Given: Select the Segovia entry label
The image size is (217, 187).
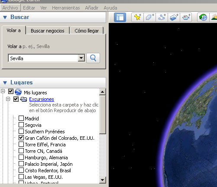Looking at the screenshot, I should [33, 125].
